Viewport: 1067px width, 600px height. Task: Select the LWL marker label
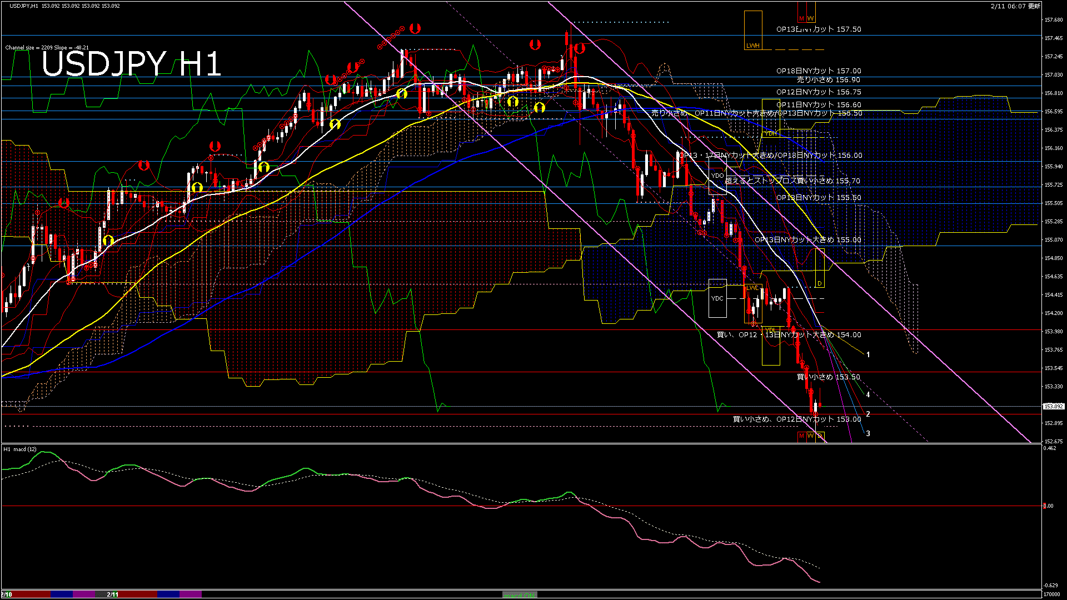click(x=752, y=288)
